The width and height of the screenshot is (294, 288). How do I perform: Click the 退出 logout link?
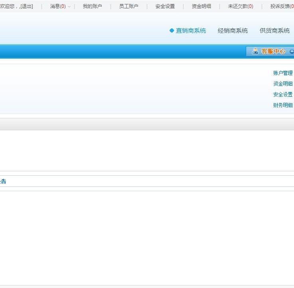coord(26,6)
